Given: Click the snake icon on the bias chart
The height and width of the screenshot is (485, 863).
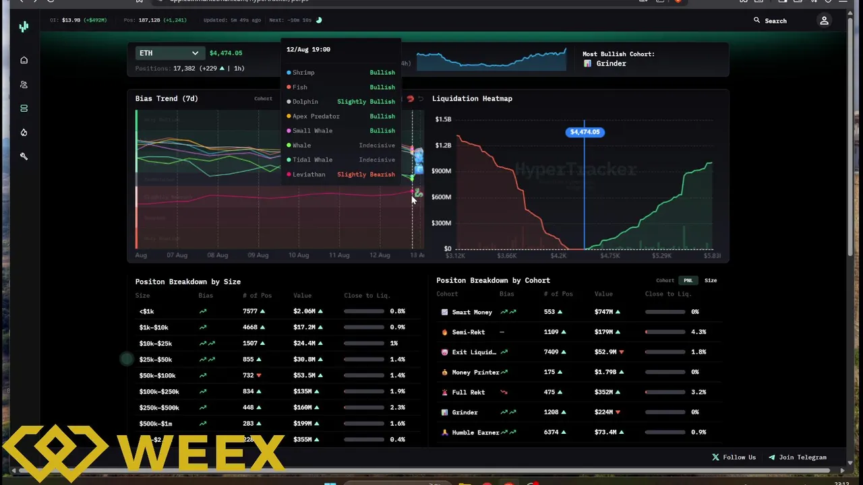Looking at the screenshot, I should 419,193.
